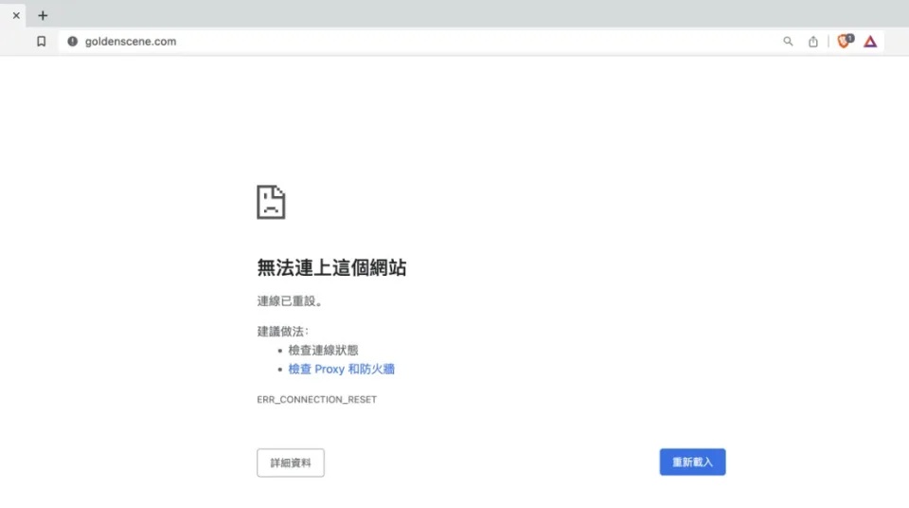Image resolution: width=909 pixels, height=508 pixels.
Task: Open the 檢查 Proxy 和防火牆 link
Action: 342,370
